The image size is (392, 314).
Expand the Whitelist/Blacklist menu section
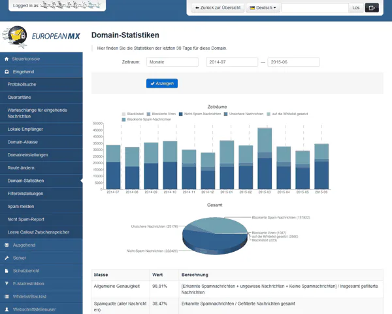point(41,296)
